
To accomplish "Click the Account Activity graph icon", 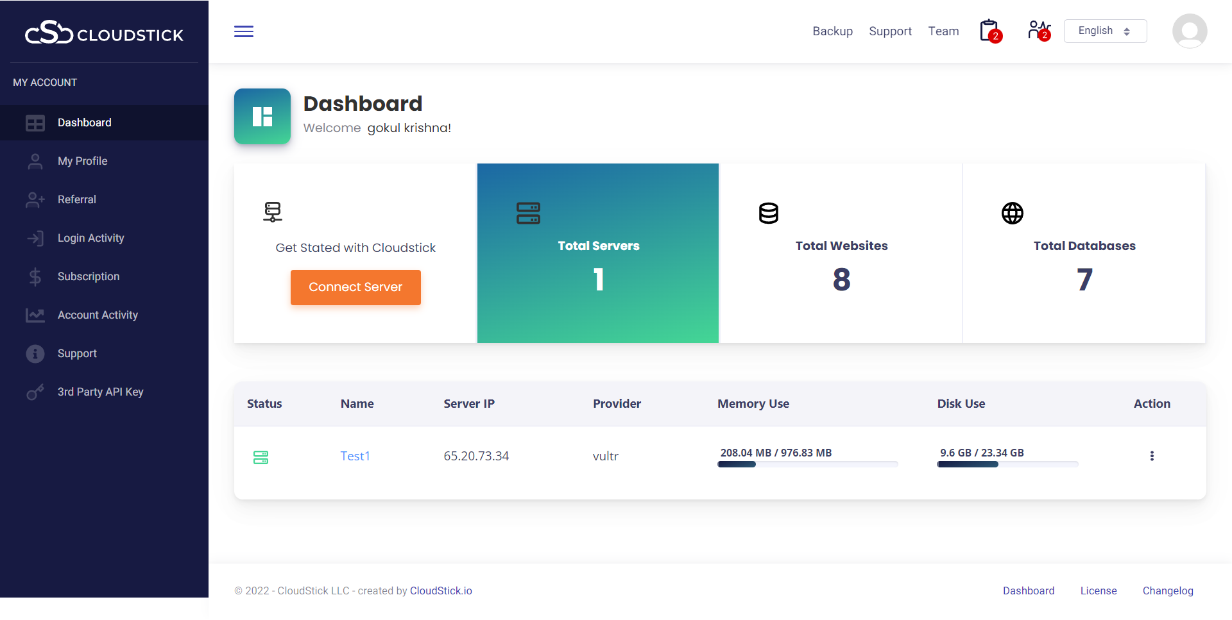I will click(35, 315).
